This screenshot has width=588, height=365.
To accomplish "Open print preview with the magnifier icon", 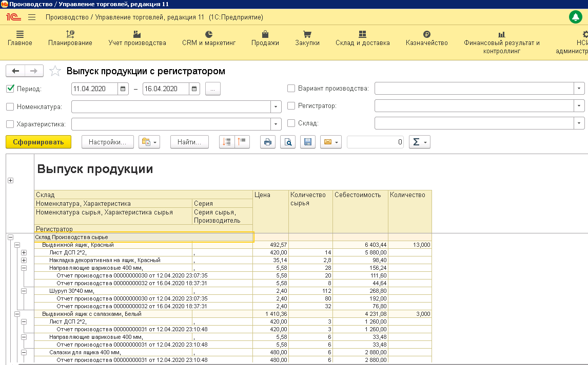I will point(288,142).
